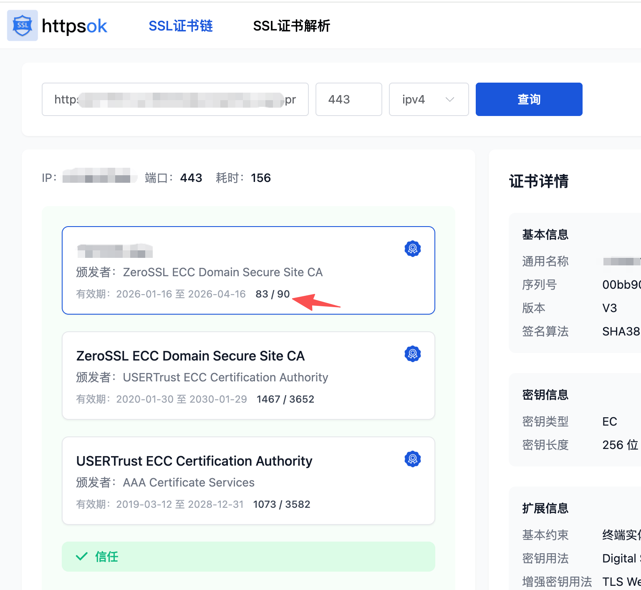
Task: Click the badge icon on first certificate card
Action: pyautogui.click(x=412, y=249)
